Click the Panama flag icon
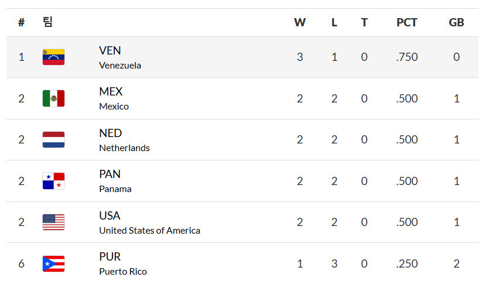 tap(53, 181)
